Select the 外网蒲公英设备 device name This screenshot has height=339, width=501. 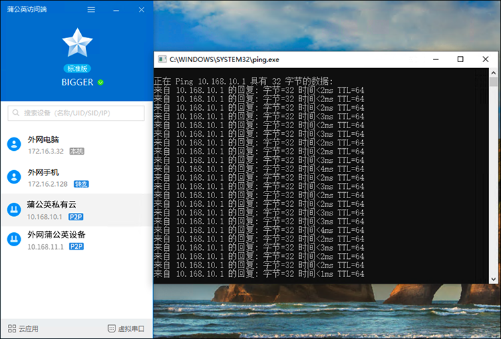[56, 235]
